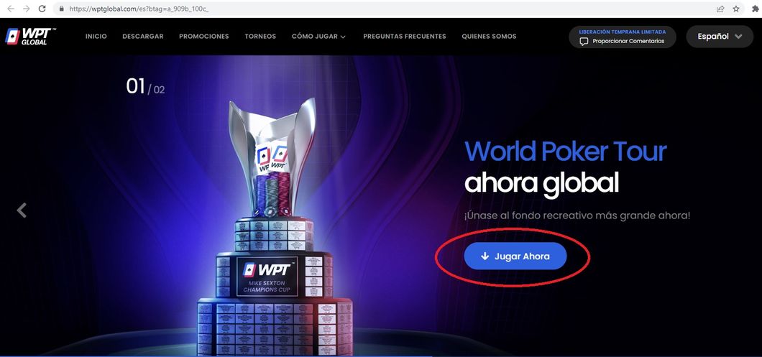
Task: Select Descargar in the navigation
Action: 143,37
